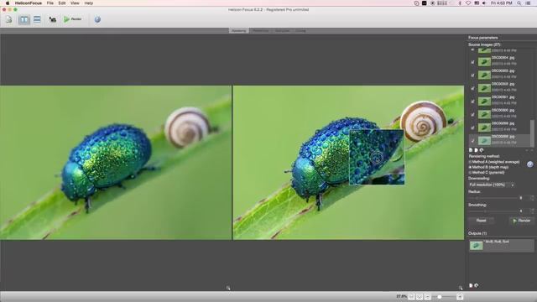Uncheck the DSC00301 source image checkbox
Viewport: 537px width, 302px height.
coord(472,102)
